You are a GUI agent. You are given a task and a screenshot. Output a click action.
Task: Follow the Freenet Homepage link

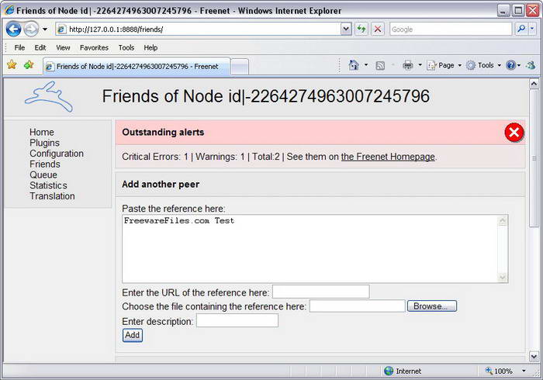[x=388, y=157]
